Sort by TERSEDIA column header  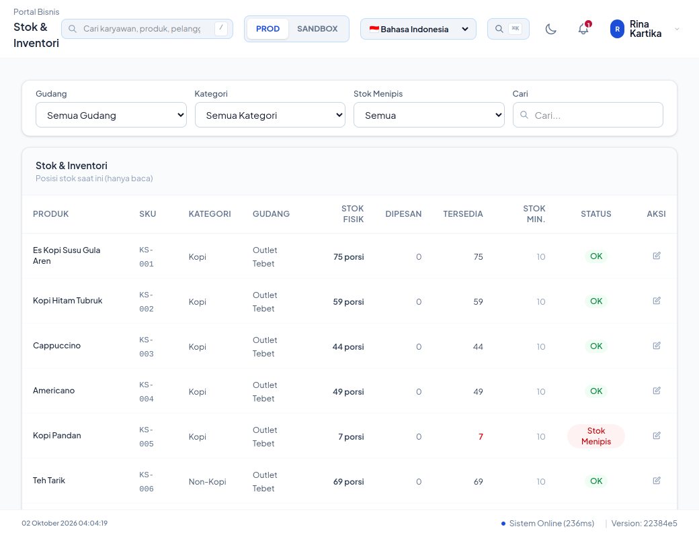(x=462, y=213)
